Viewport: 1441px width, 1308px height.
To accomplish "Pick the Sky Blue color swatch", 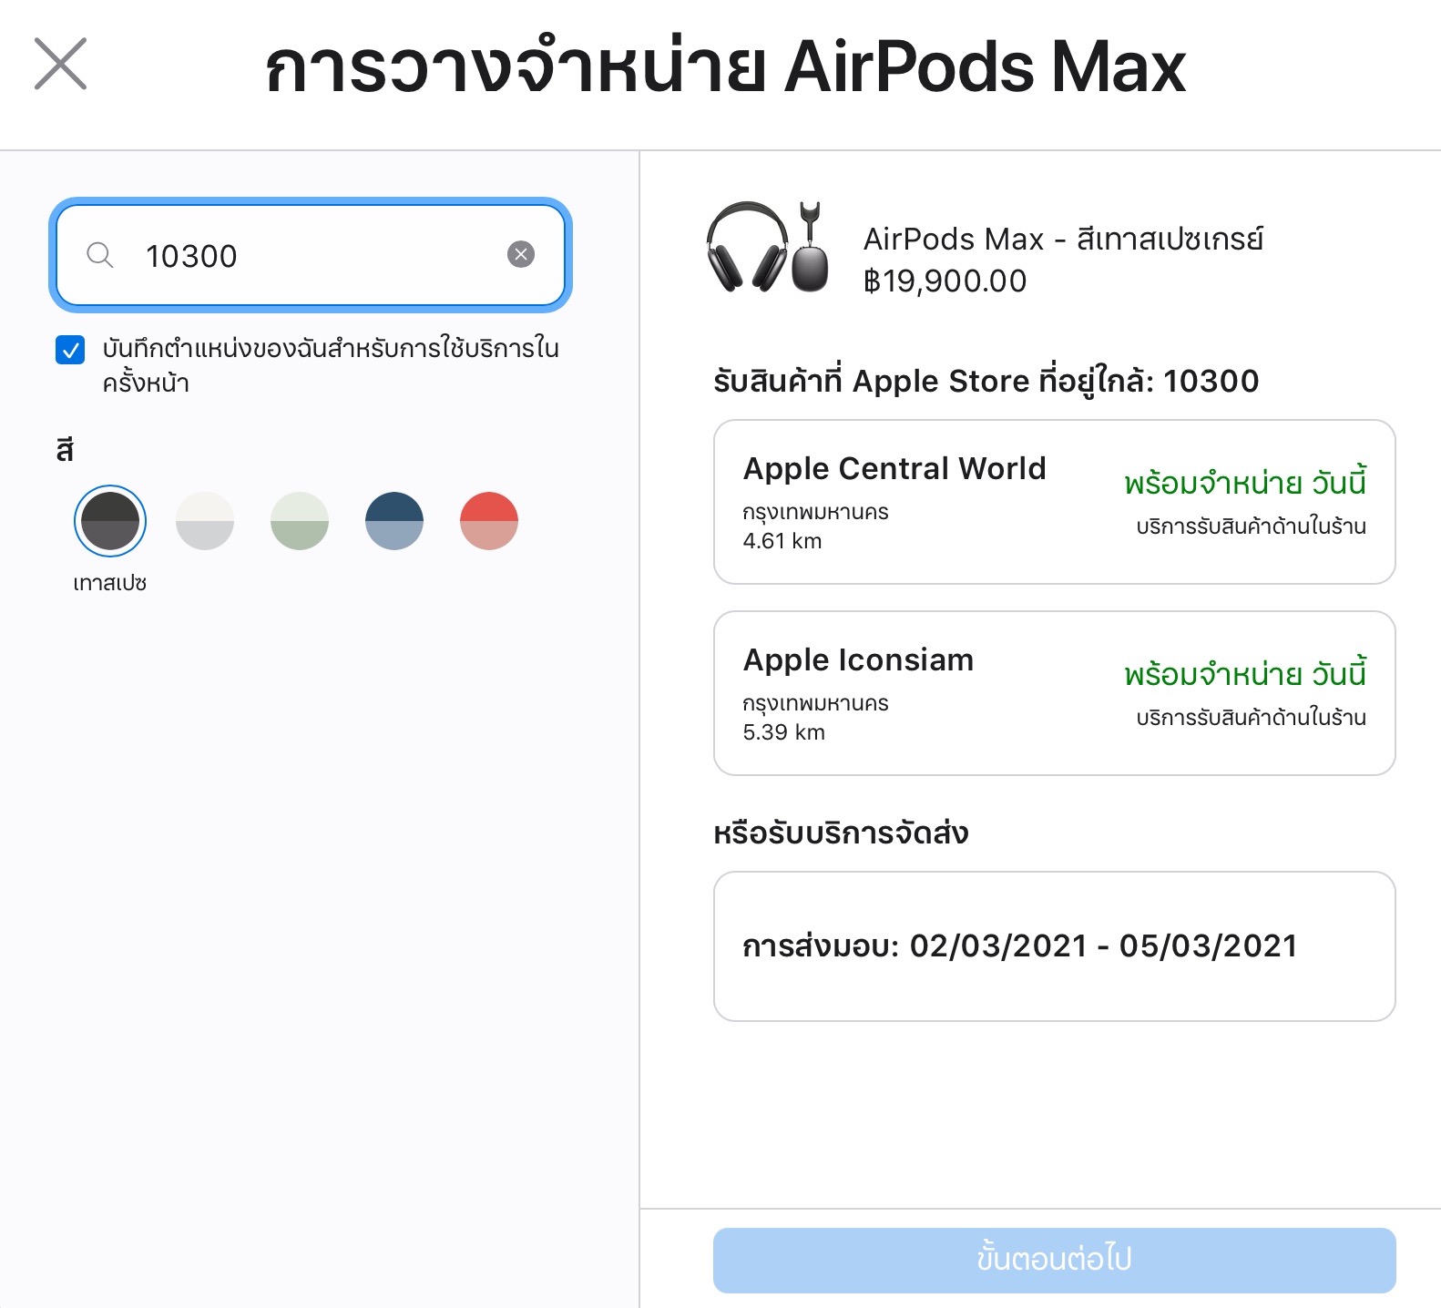I will point(394,521).
